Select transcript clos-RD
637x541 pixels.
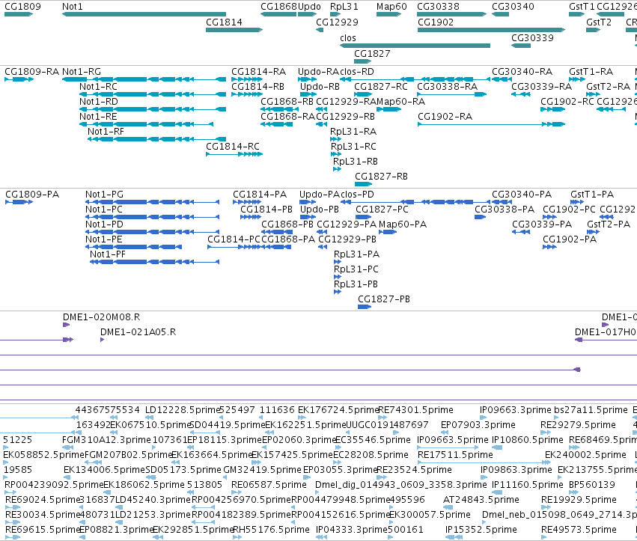pos(415,79)
